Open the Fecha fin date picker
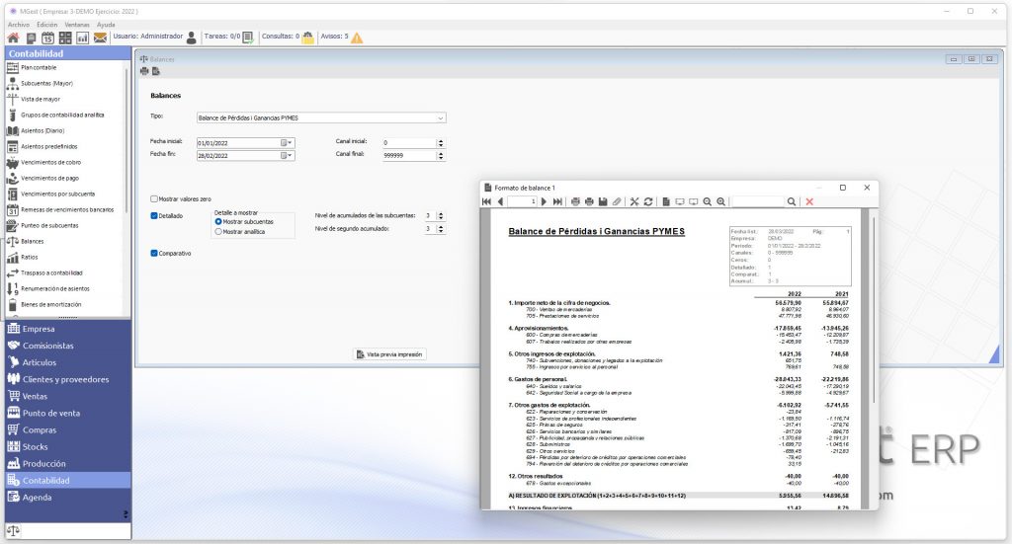 287,155
